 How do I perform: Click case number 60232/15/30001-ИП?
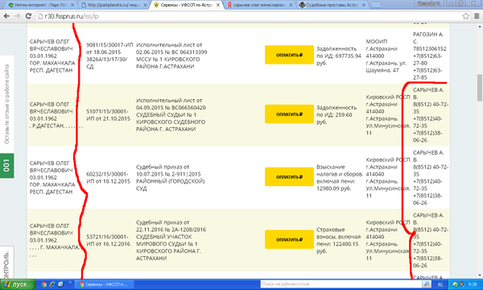(108, 177)
